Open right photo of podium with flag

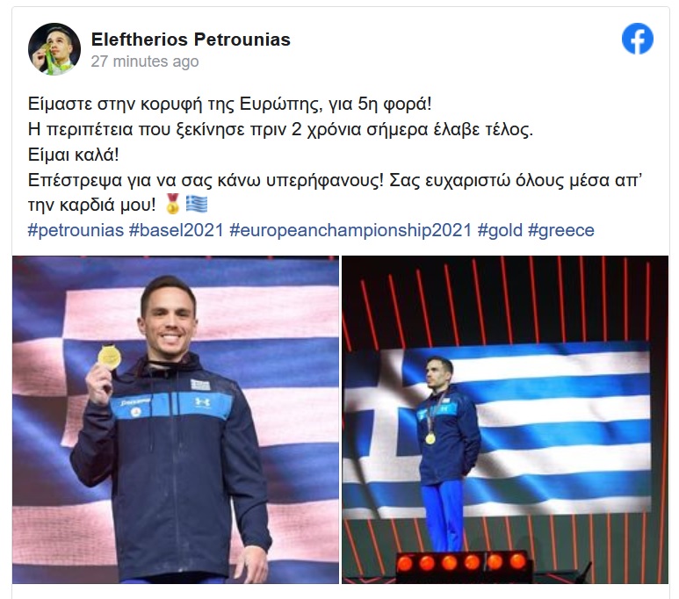(x=505, y=420)
